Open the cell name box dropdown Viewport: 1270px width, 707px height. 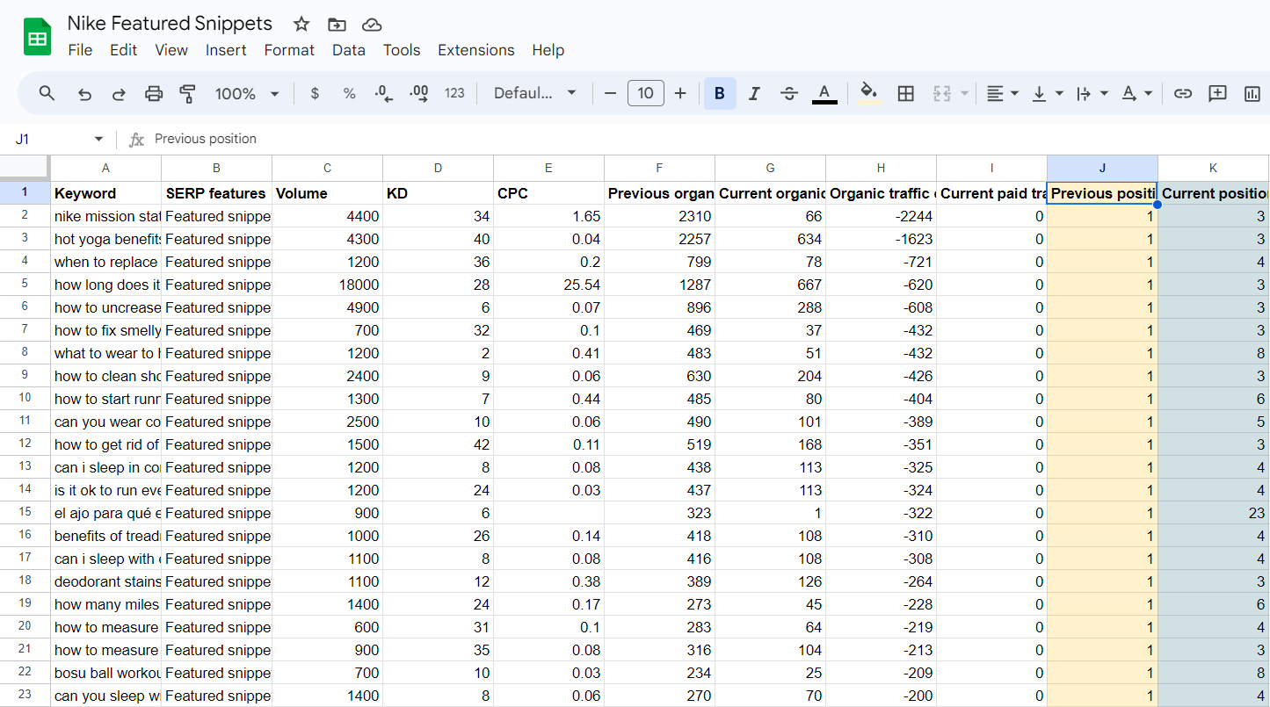click(x=98, y=139)
